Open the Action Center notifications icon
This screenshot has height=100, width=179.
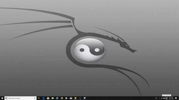pyautogui.click(x=176, y=98)
